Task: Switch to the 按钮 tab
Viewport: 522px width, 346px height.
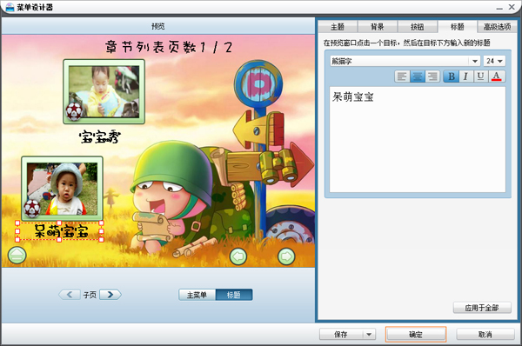Action: (x=417, y=27)
